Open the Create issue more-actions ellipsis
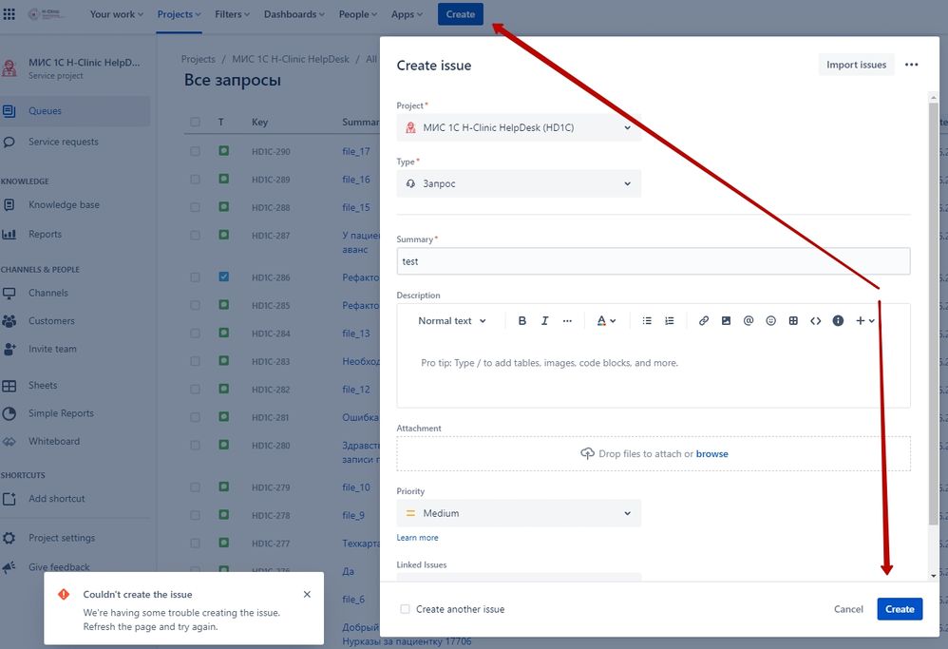 912,65
